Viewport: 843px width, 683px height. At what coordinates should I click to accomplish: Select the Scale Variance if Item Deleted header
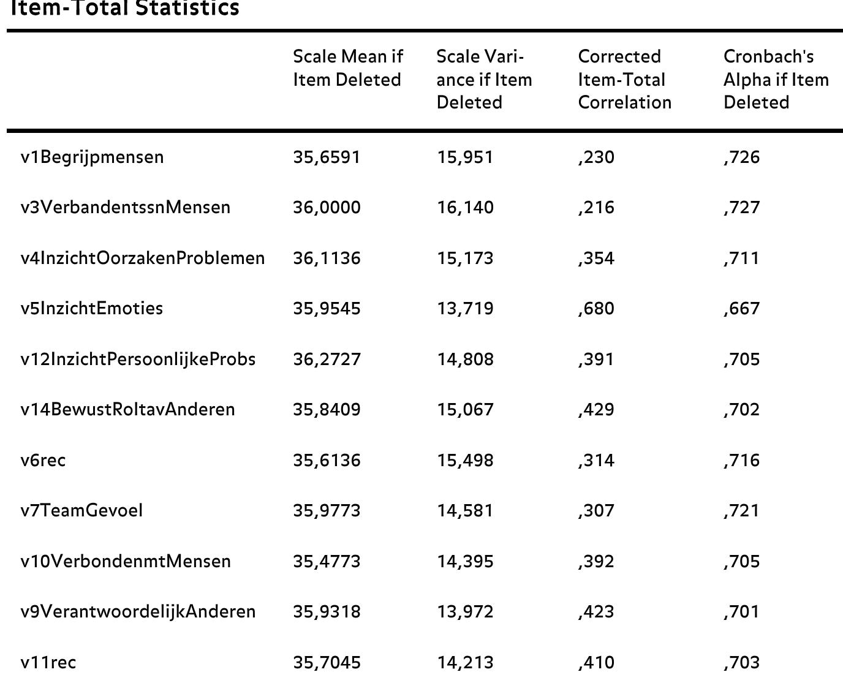pos(484,79)
